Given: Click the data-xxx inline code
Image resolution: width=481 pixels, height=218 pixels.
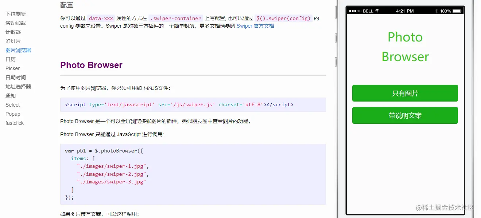Looking at the screenshot, I should (101, 18).
